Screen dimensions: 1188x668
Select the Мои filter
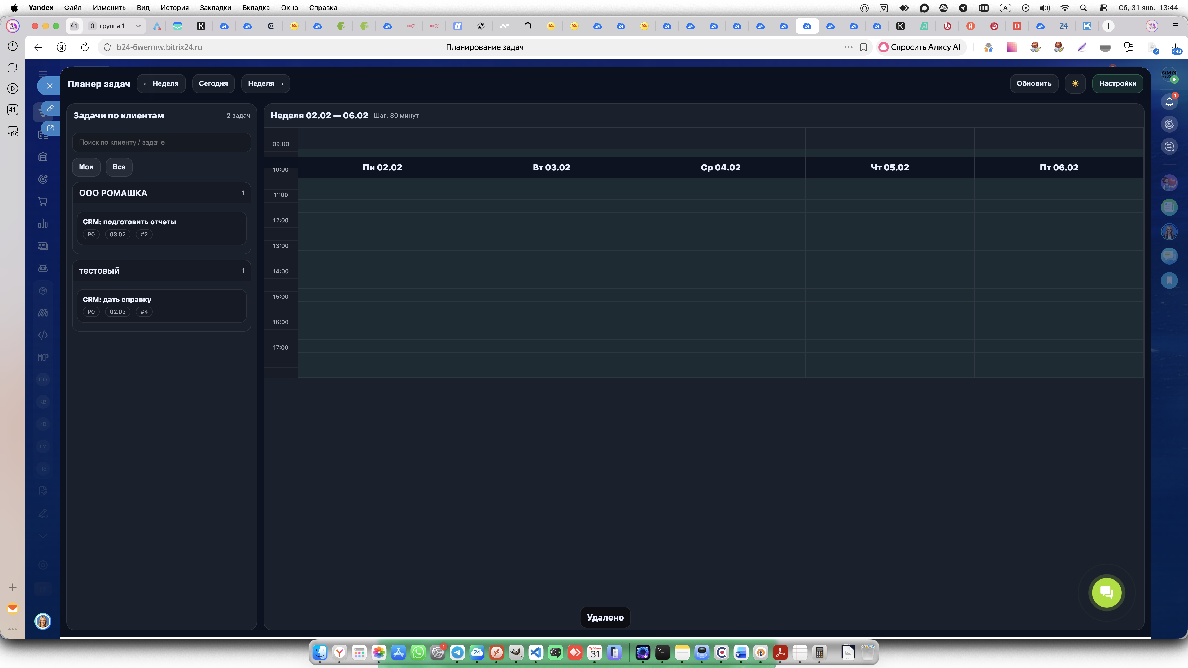[x=86, y=167]
